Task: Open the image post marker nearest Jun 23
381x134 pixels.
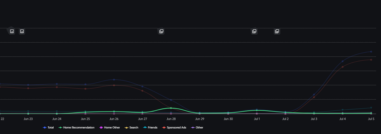Action: tap(22, 31)
